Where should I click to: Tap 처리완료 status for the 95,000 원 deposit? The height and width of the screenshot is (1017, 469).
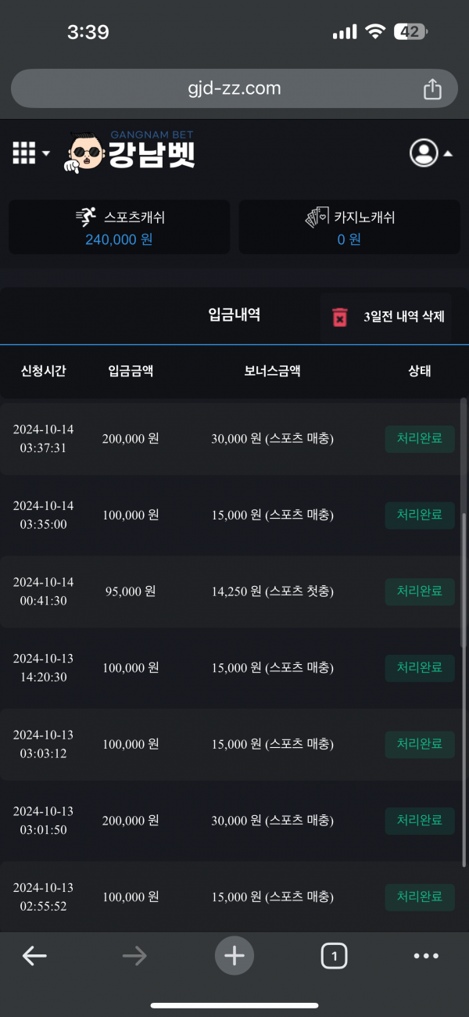(420, 591)
